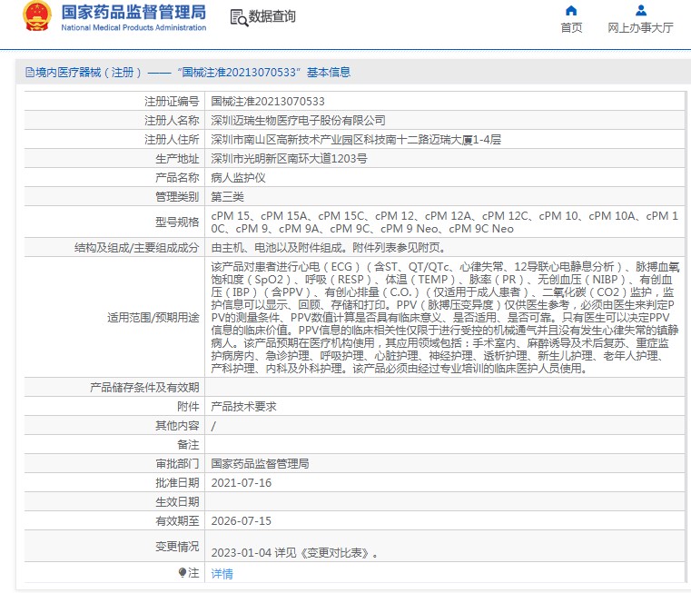Viewport: 691px width, 593px height.
Task: Click the 适用范围/预期用途 label
Action: tap(153, 318)
